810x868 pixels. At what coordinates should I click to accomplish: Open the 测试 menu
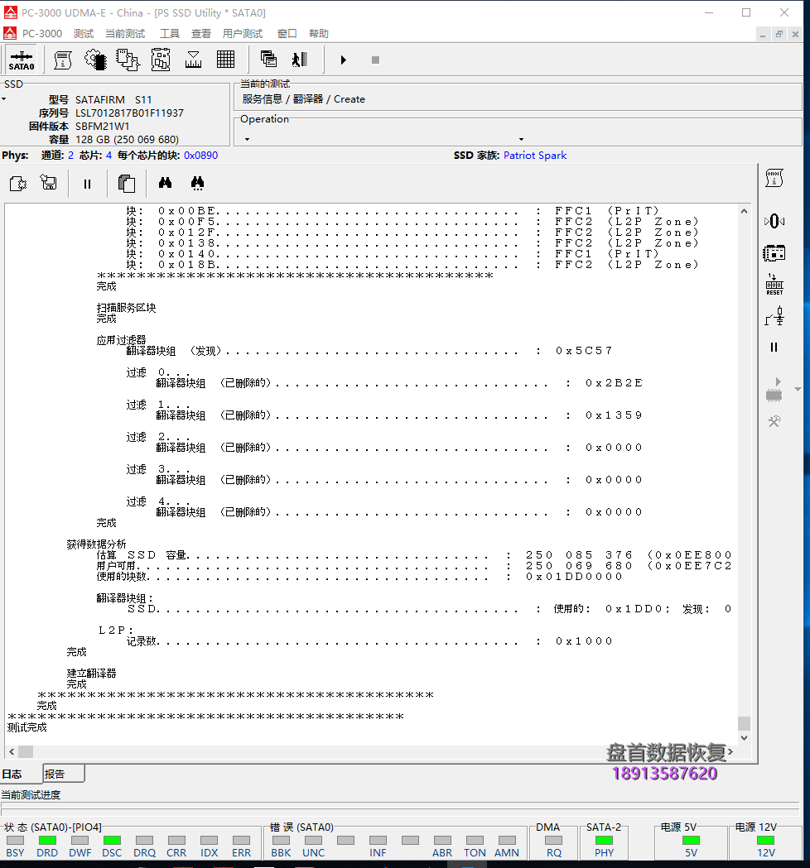84,33
